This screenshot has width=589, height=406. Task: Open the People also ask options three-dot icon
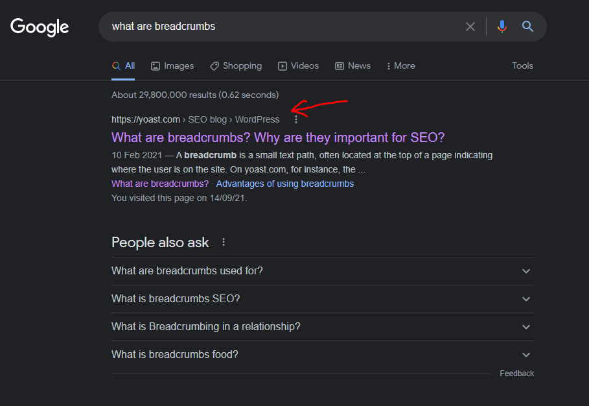tap(223, 241)
